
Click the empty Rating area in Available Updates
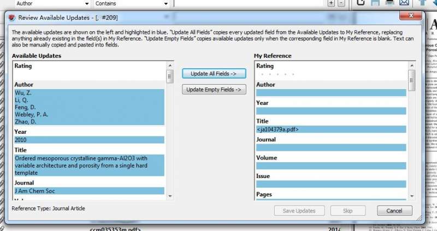coord(89,75)
